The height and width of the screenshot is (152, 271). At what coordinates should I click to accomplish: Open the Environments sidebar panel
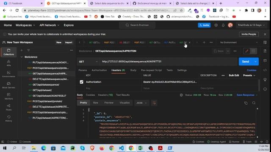(x=8, y=74)
